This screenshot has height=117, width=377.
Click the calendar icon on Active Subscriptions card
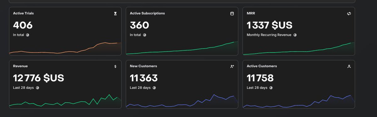232,14
